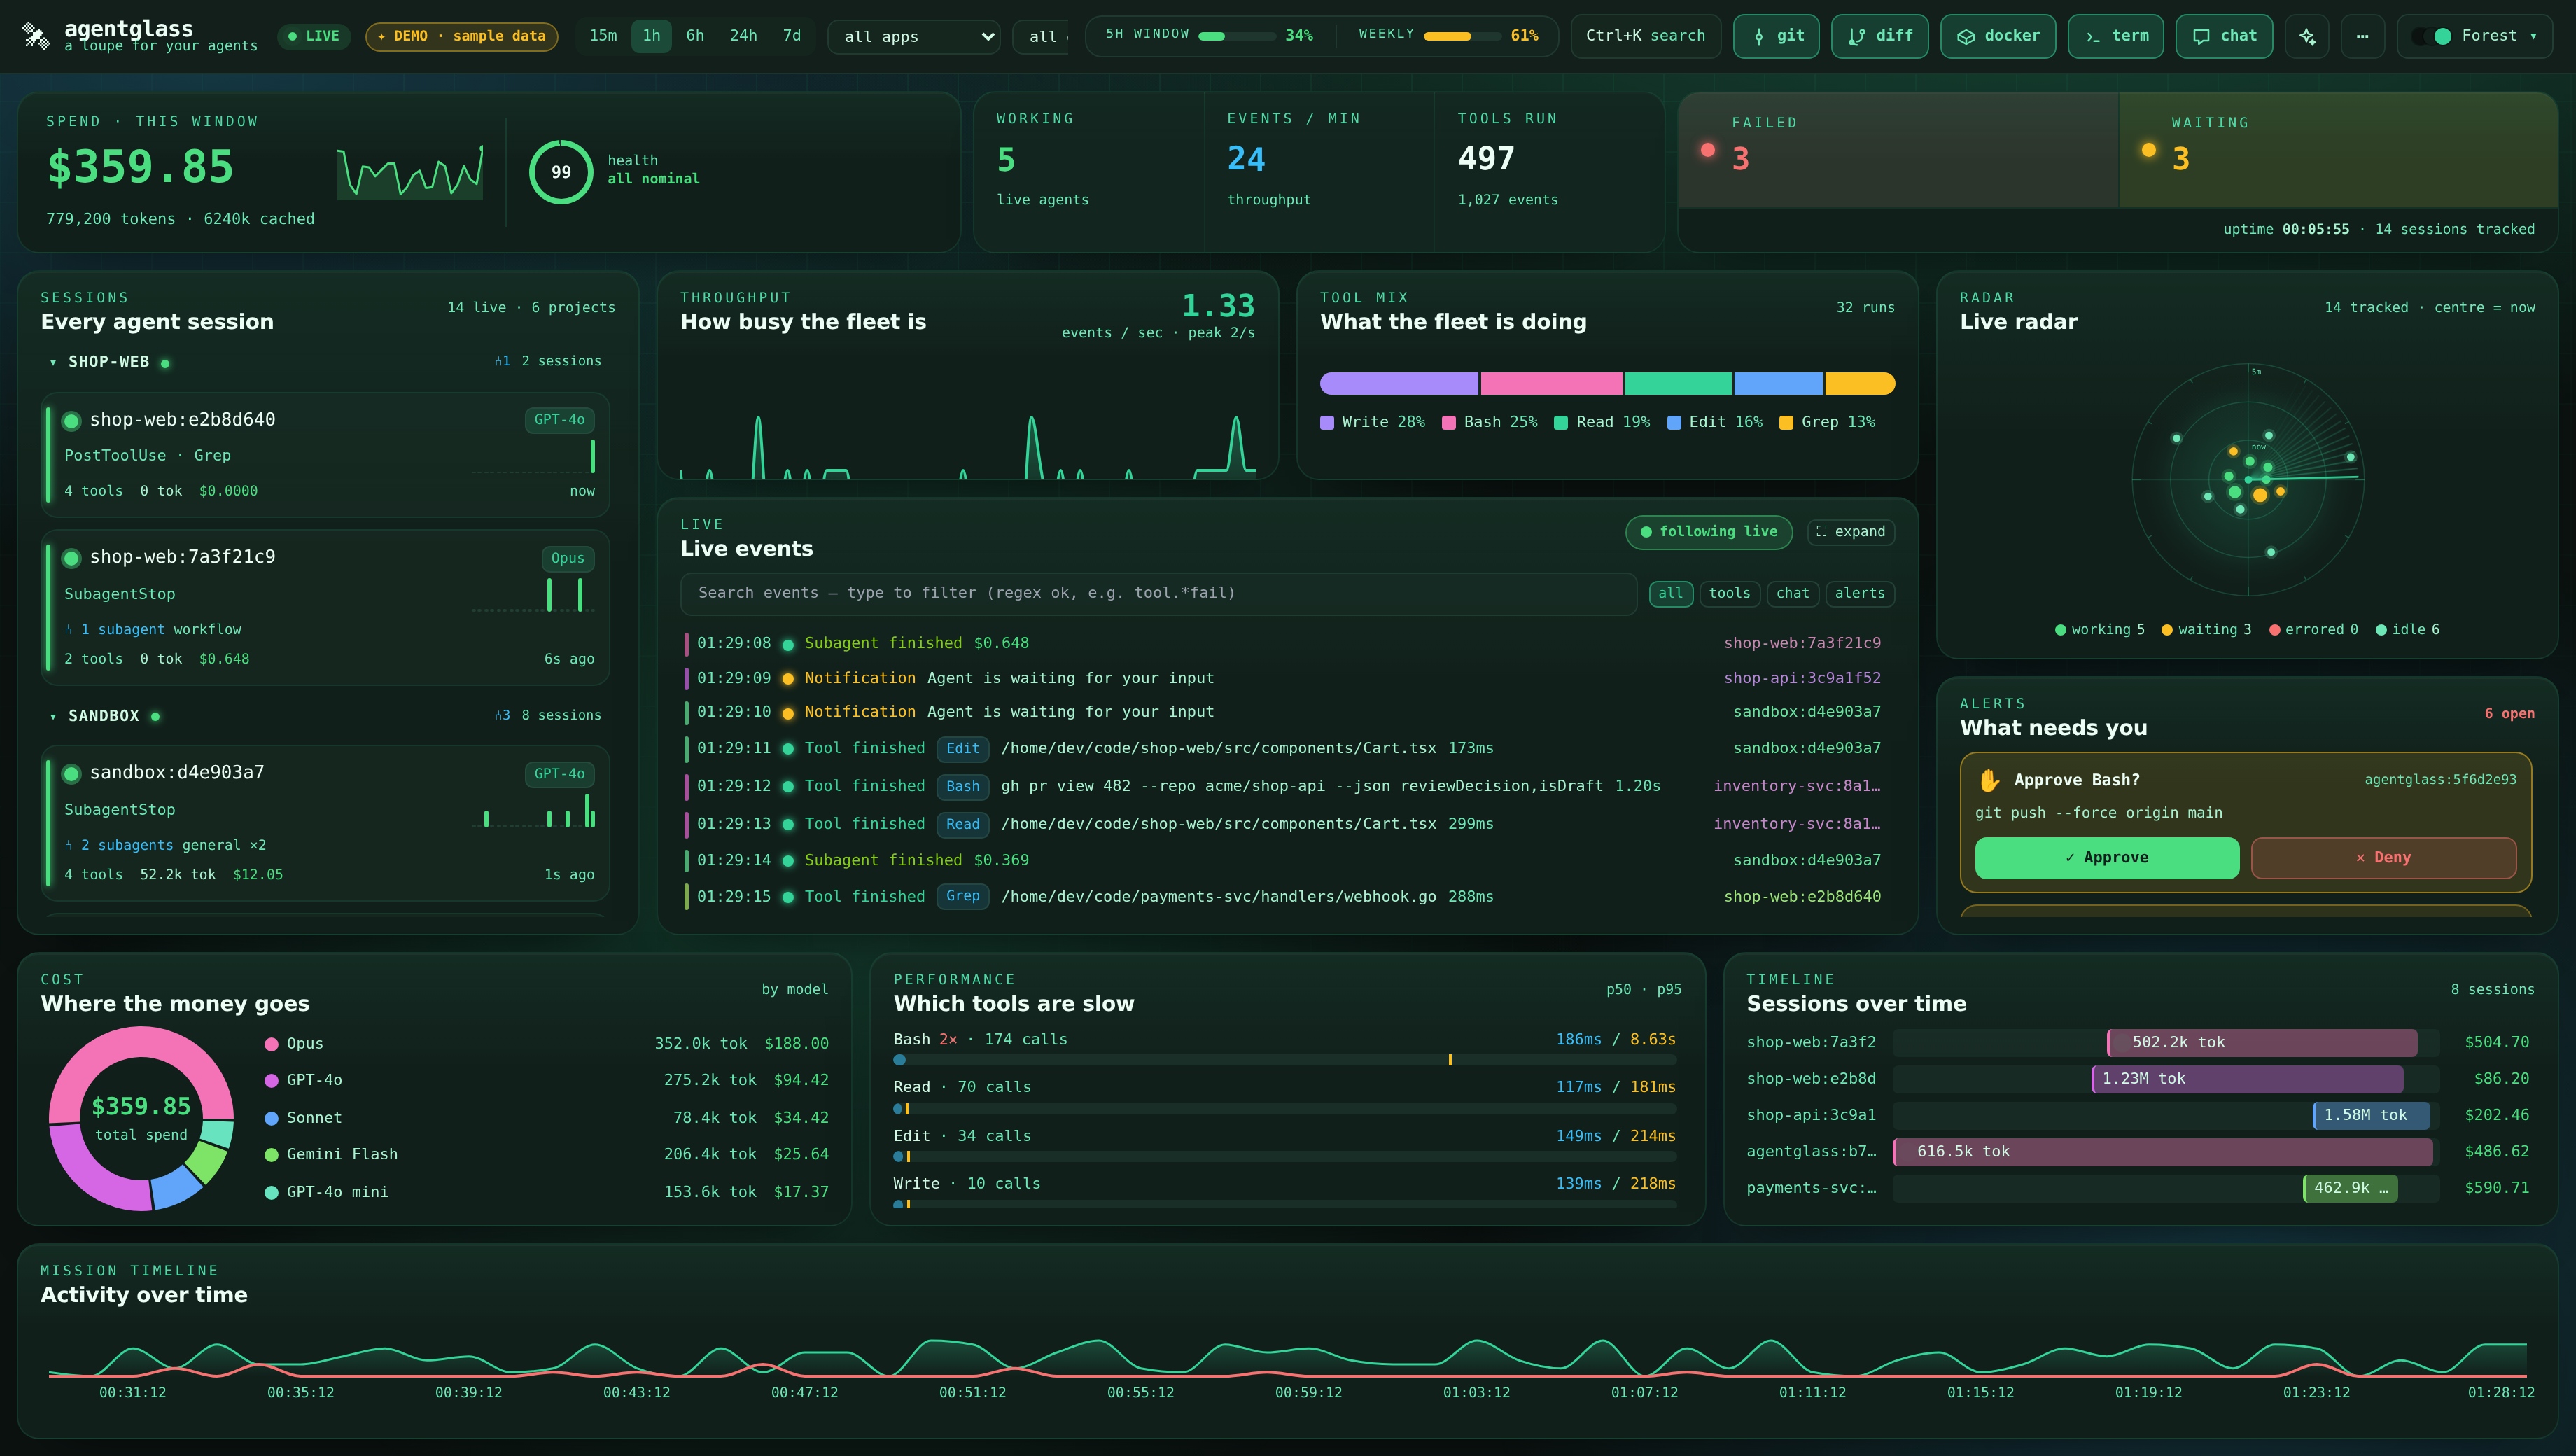The image size is (2576, 1456).
Task: Click status dot of sandbox:d4e903a7 session
Action: pos(72,773)
